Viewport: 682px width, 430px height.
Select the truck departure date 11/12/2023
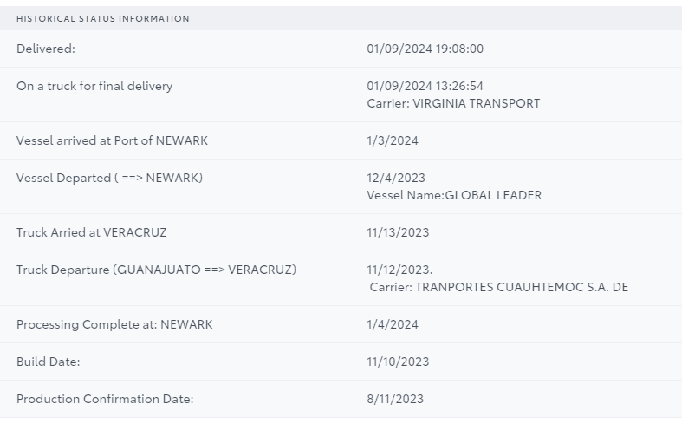tap(398, 270)
